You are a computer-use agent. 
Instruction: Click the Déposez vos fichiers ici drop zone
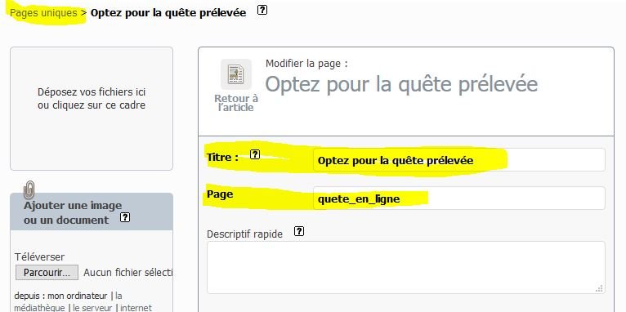pyautogui.click(x=92, y=109)
